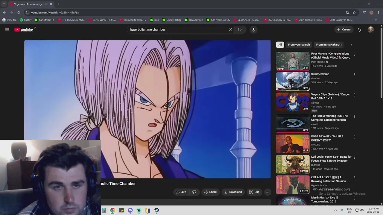Select the All filter chip
The height and width of the screenshot is (215, 383).
click(280, 45)
